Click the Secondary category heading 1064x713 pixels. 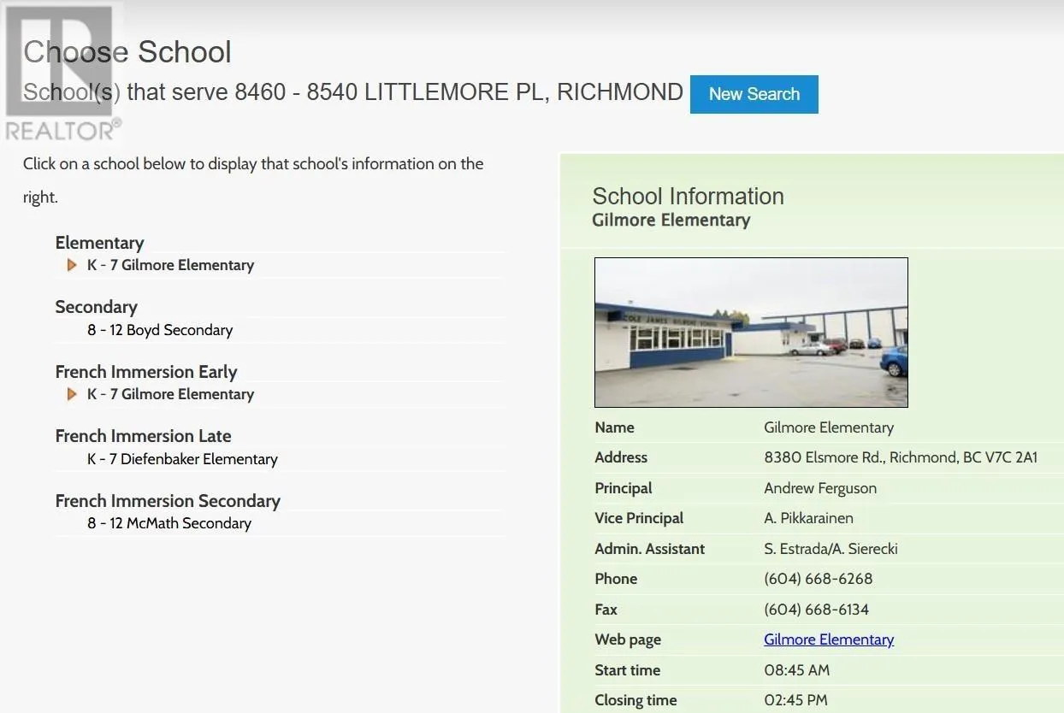[x=96, y=307]
